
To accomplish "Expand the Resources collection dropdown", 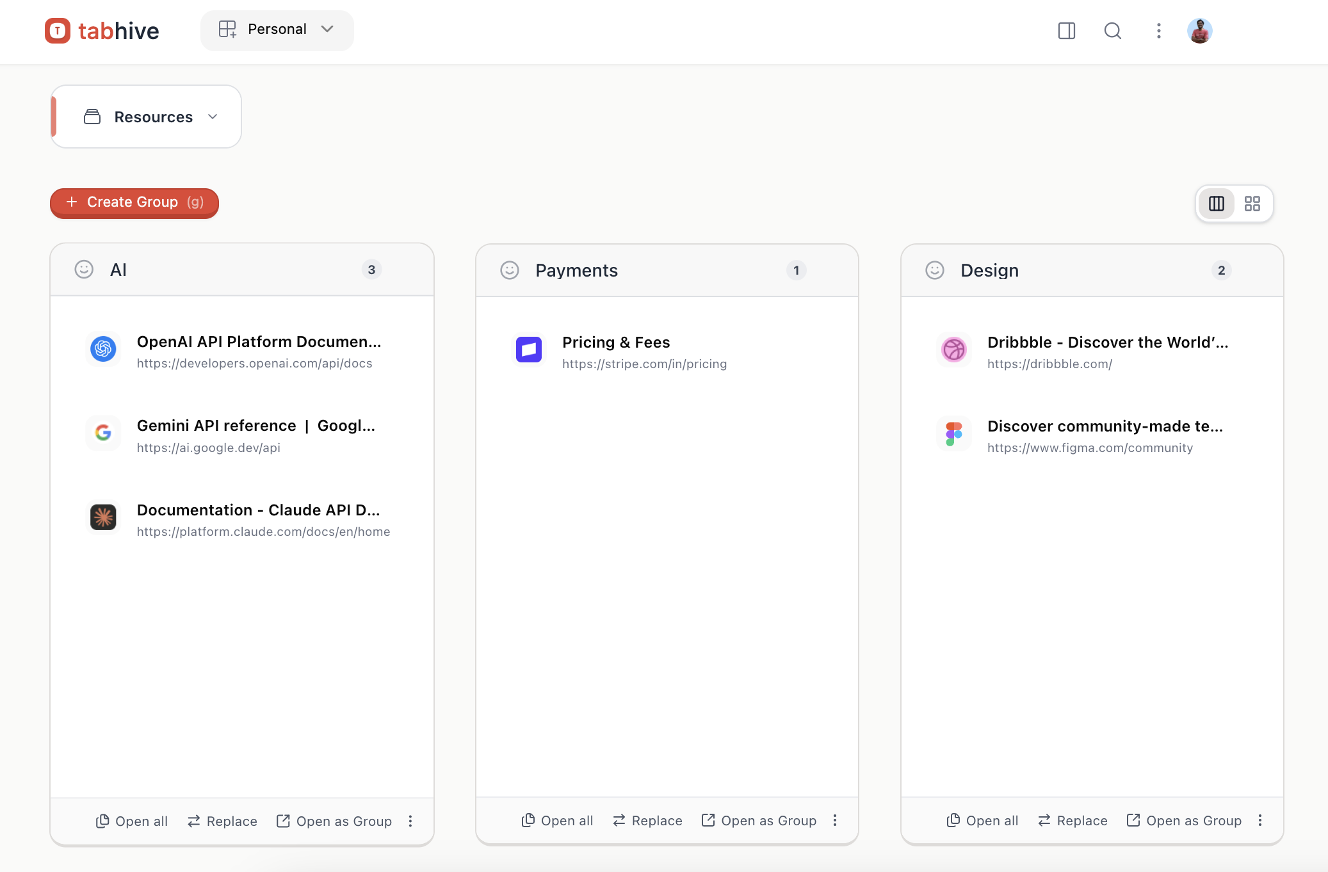I will click(146, 117).
